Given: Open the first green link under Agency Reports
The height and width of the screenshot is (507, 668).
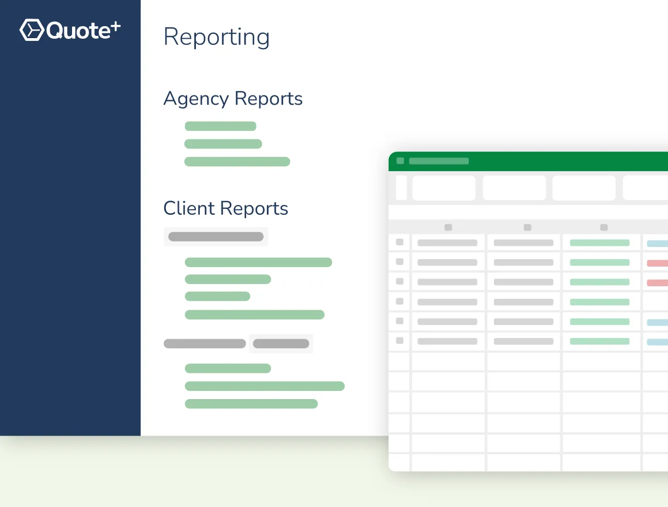Looking at the screenshot, I should click(220, 126).
